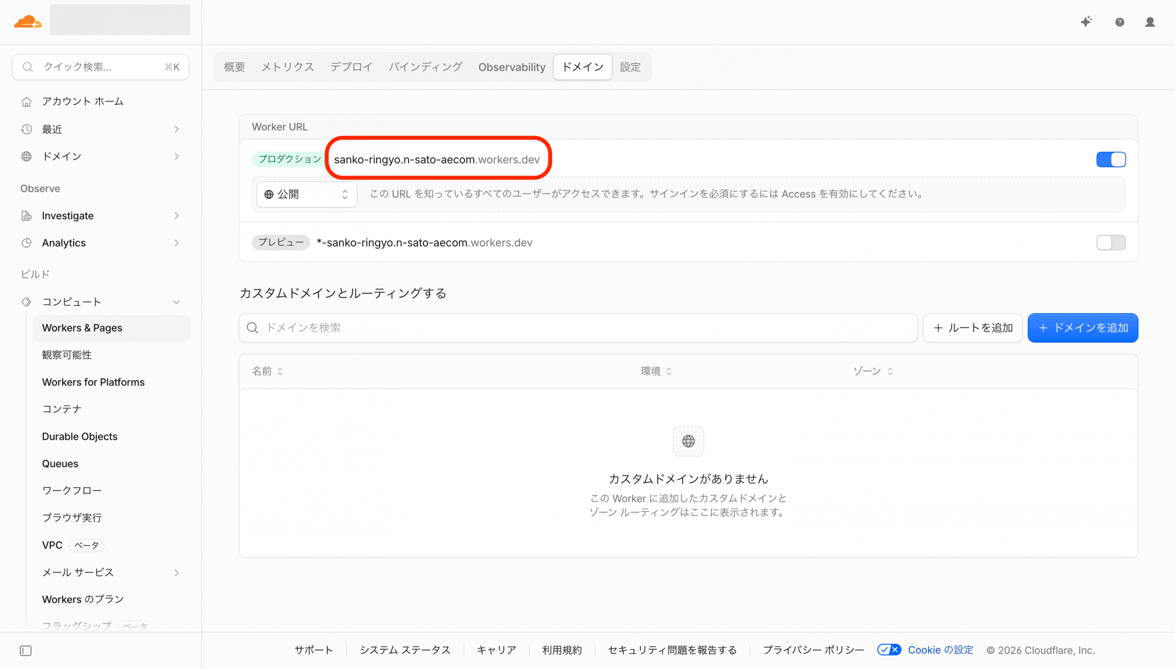Click the コンピュート diamond icon
Viewport: 1175px width, 669px height.
27,302
